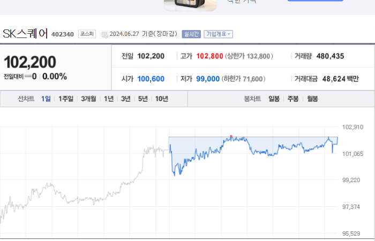Click the 95,529 y-axis label
Image resolution: width=375 pixels, height=241 pixels.
tap(351, 234)
